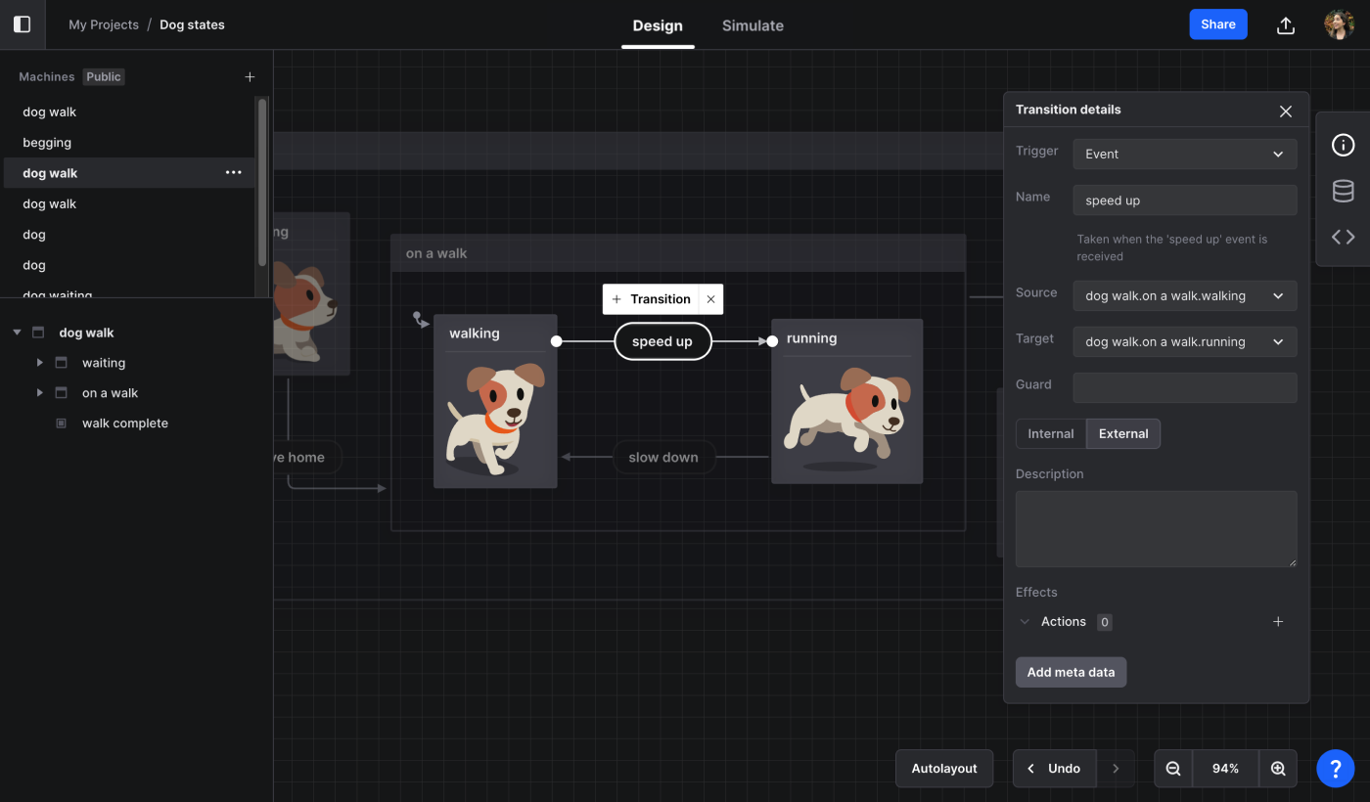Open the Source state dropdown
The width and height of the screenshot is (1370, 802).
click(x=1184, y=296)
